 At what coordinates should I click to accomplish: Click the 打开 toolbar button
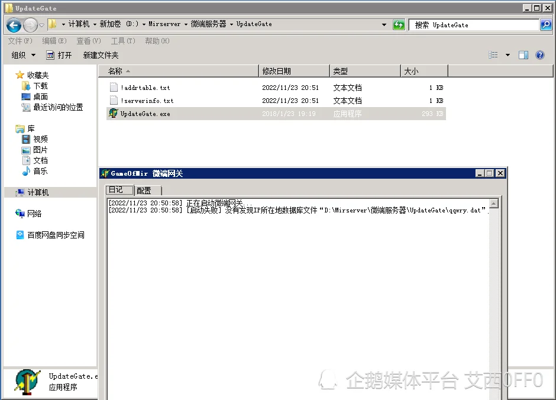pos(59,55)
